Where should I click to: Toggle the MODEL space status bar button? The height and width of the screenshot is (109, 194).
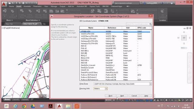click(108, 100)
